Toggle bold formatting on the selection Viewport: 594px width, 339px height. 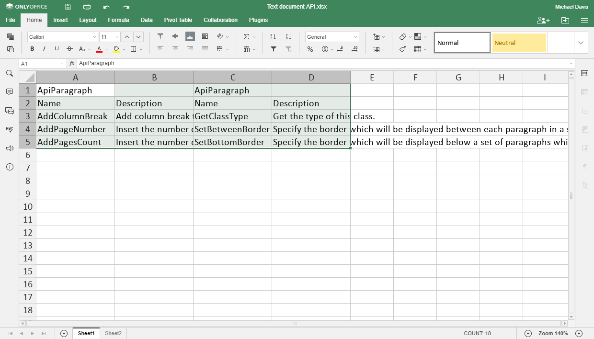[32, 49]
